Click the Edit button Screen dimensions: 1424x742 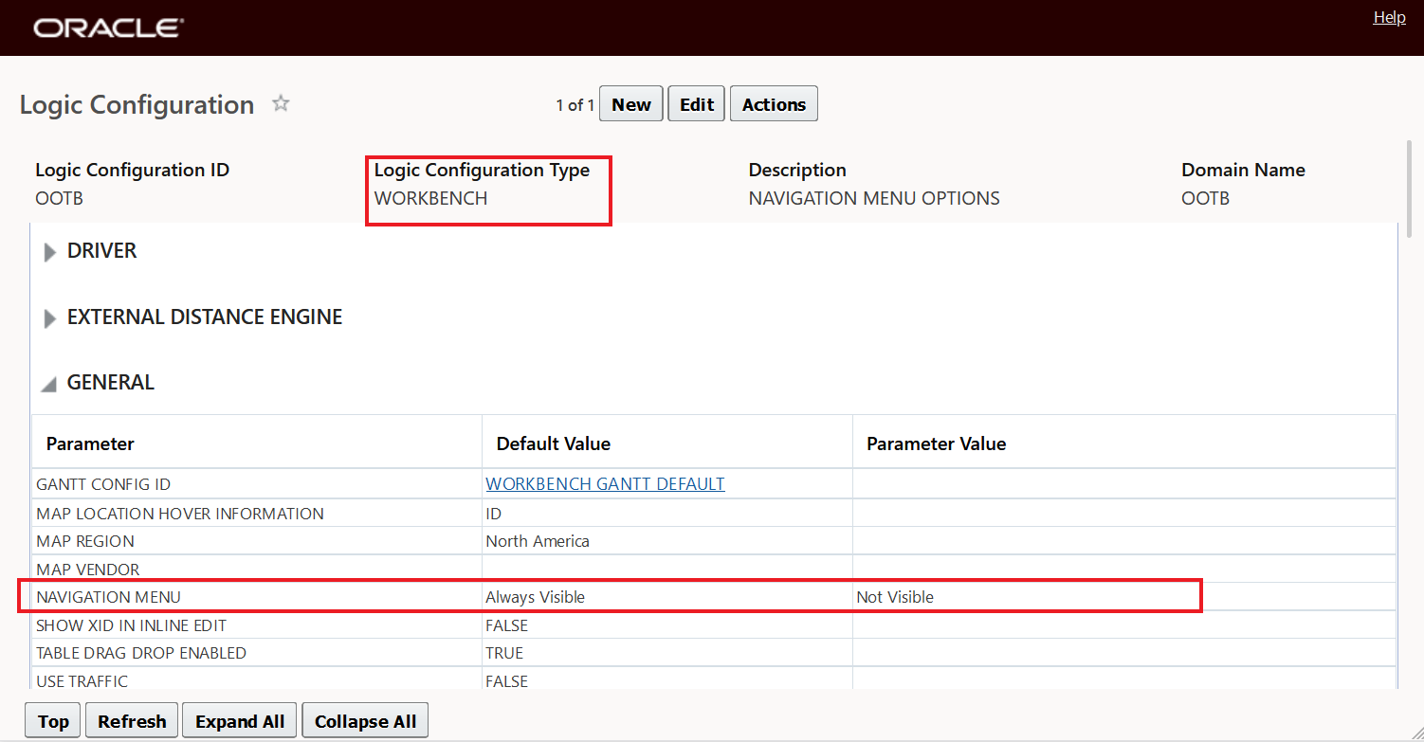(x=697, y=104)
